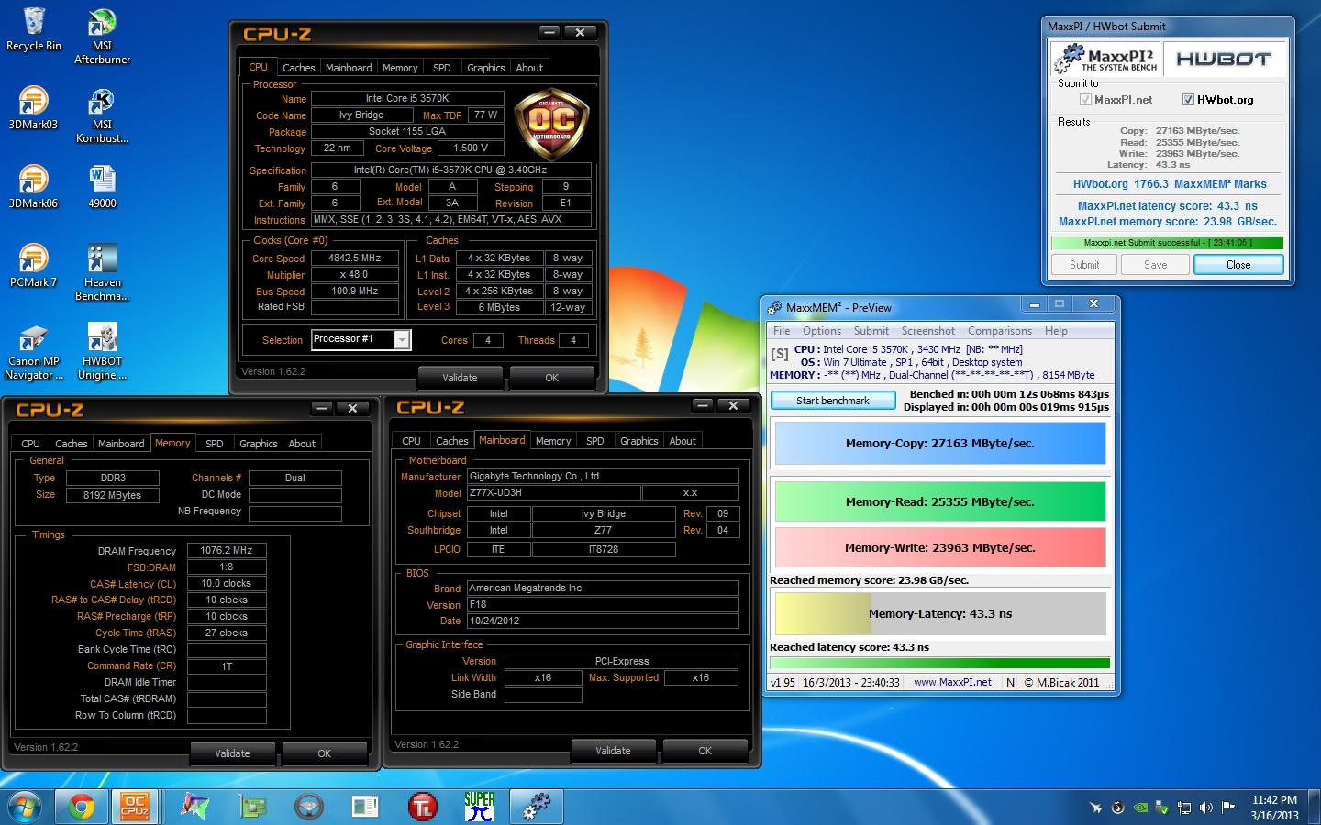Open MSI Afterburner desktop icon
This screenshot has height=825, width=1321.
[102, 37]
